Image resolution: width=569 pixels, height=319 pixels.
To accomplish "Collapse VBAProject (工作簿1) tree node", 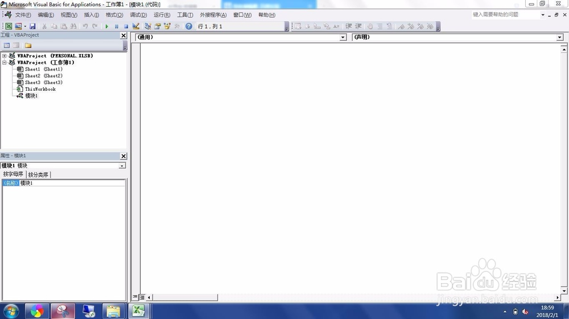I will [5, 62].
